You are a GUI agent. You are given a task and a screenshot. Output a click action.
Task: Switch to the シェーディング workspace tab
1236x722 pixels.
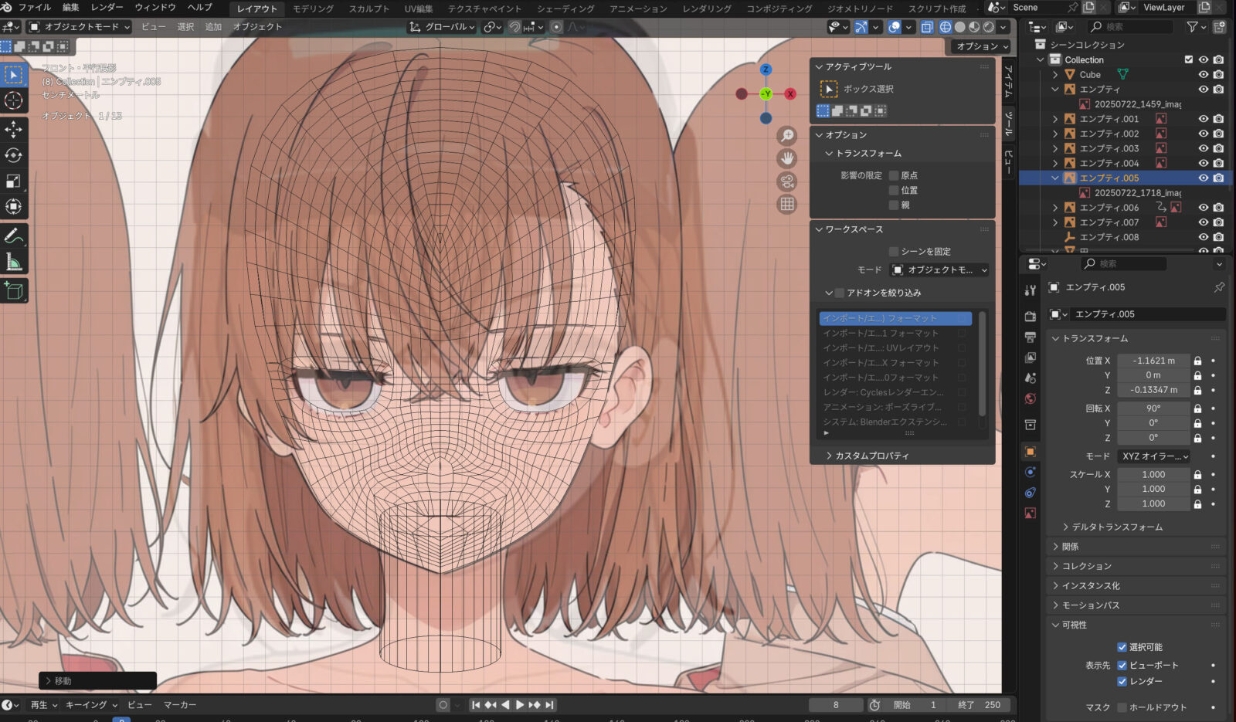565,8
